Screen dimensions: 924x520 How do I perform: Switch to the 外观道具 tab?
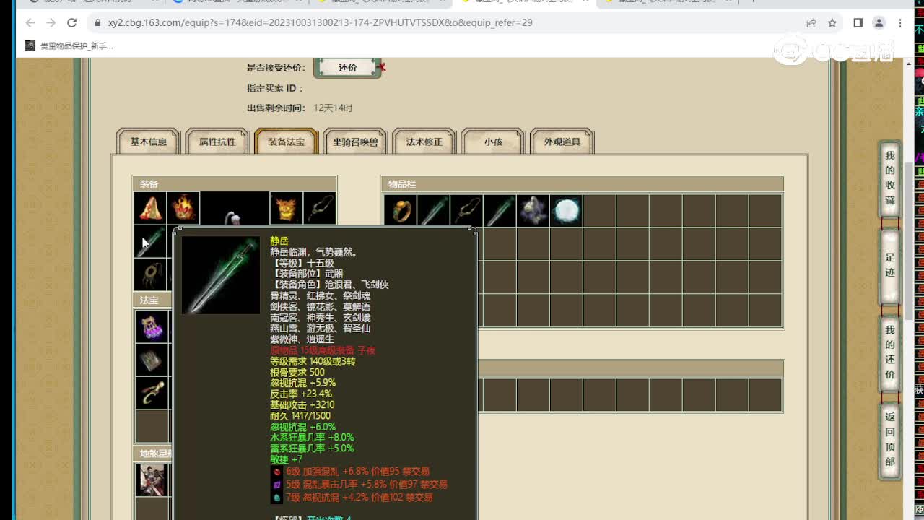(x=562, y=142)
